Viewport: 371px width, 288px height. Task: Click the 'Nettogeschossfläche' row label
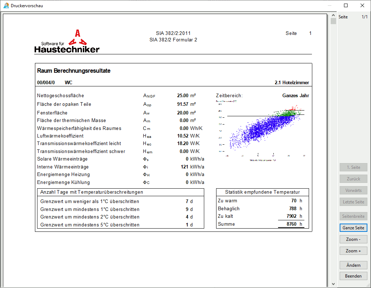pos(61,95)
